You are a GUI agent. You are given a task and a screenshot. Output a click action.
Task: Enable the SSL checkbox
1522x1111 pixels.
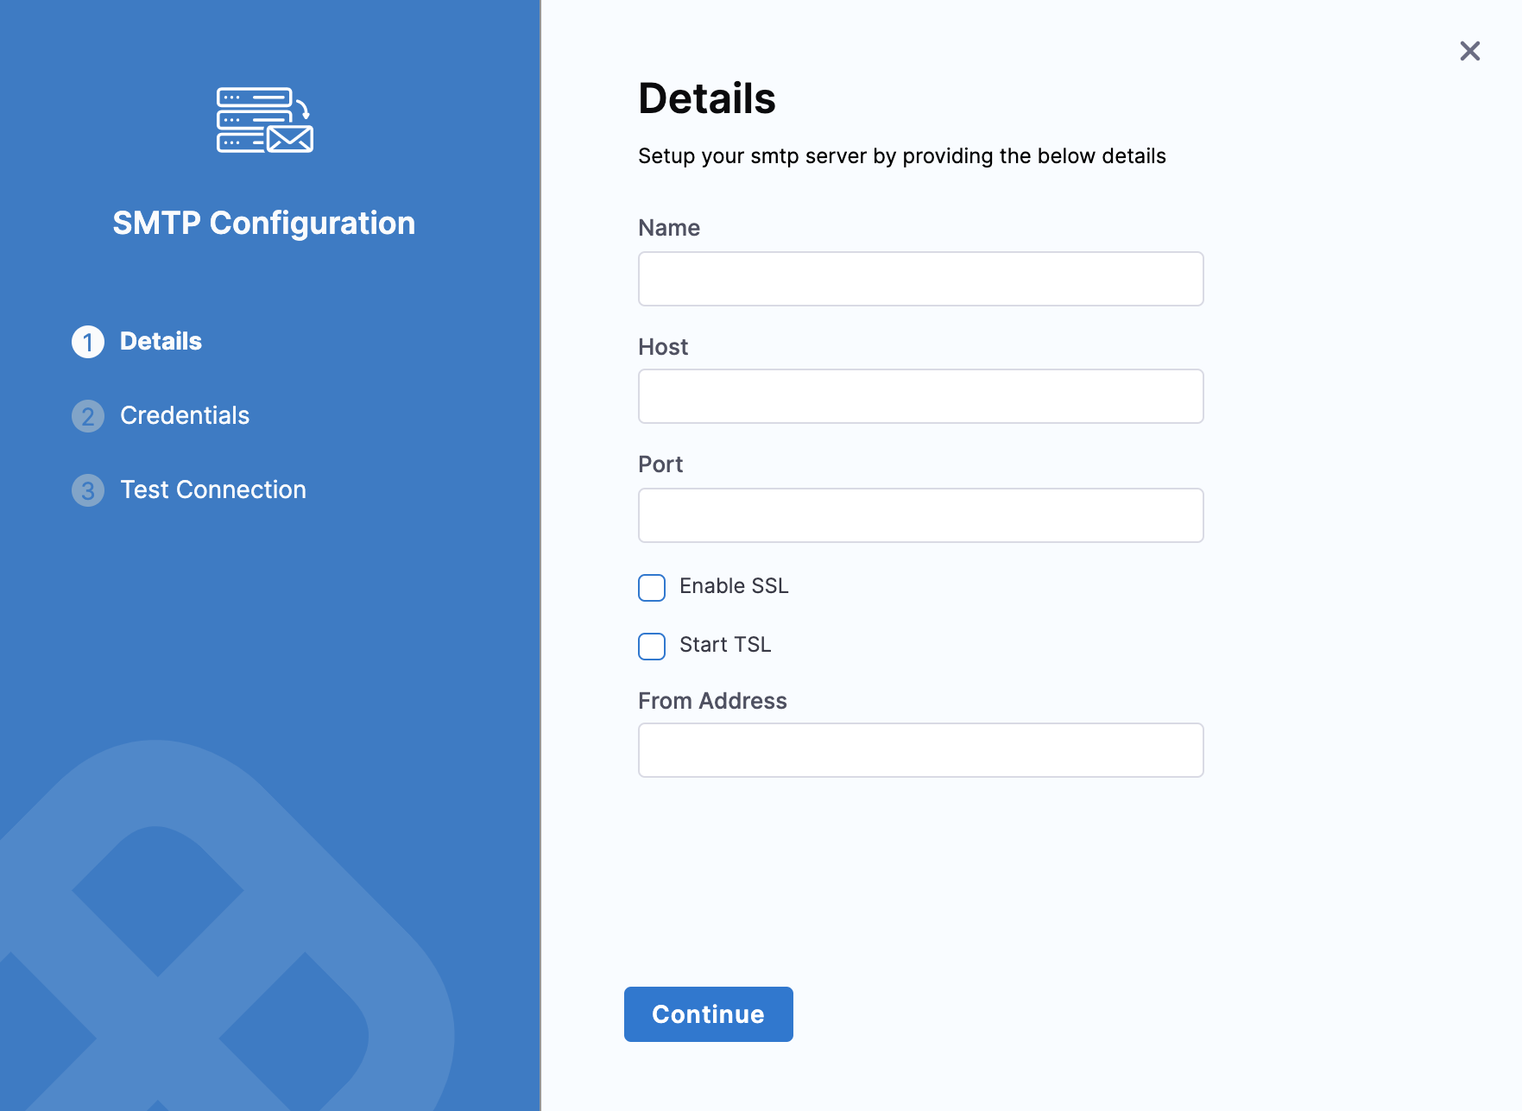pyautogui.click(x=652, y=587)
